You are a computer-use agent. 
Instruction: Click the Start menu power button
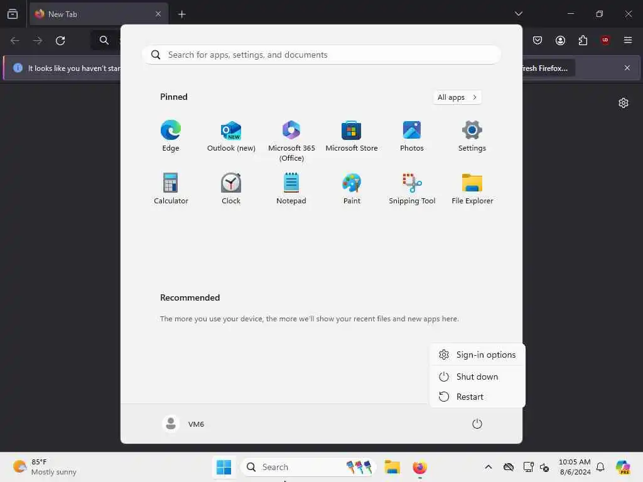pos(477,424)
